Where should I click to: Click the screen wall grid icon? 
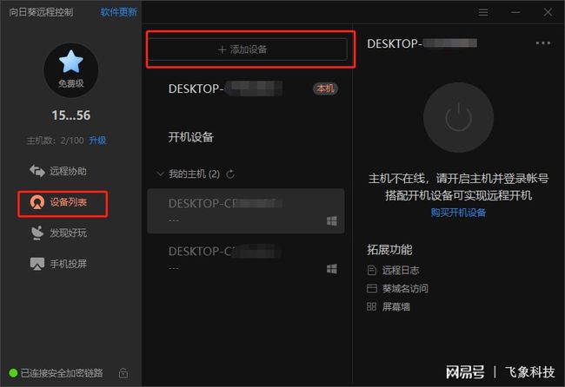(371, 307)
